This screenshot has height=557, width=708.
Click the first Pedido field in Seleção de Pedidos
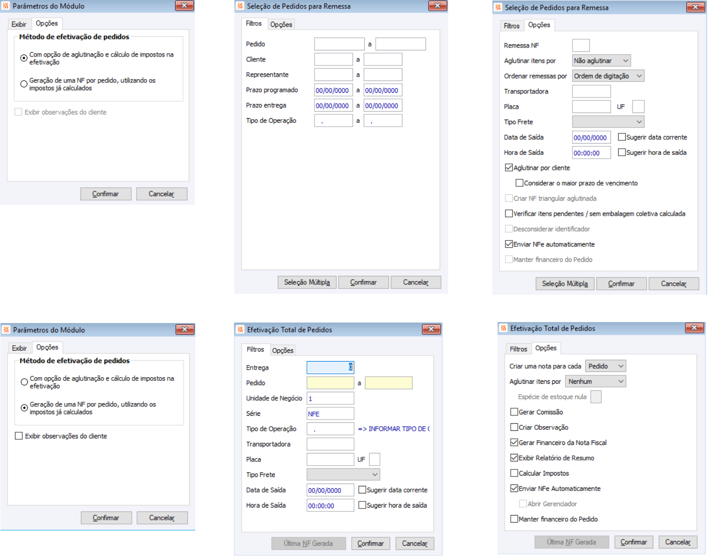[339, 44]
